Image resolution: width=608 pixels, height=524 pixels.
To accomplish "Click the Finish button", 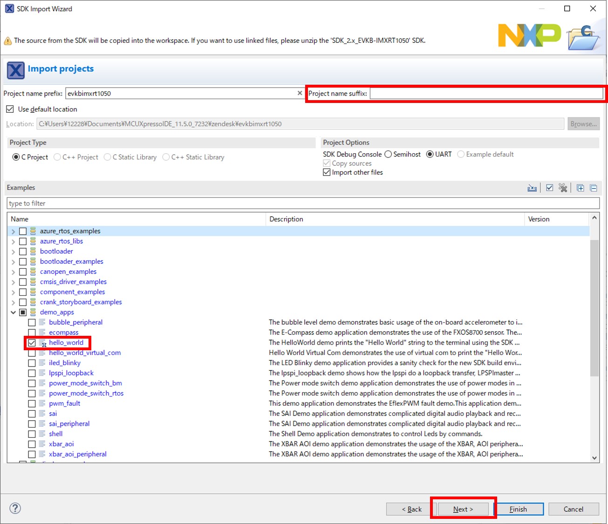I will [518, 509].
